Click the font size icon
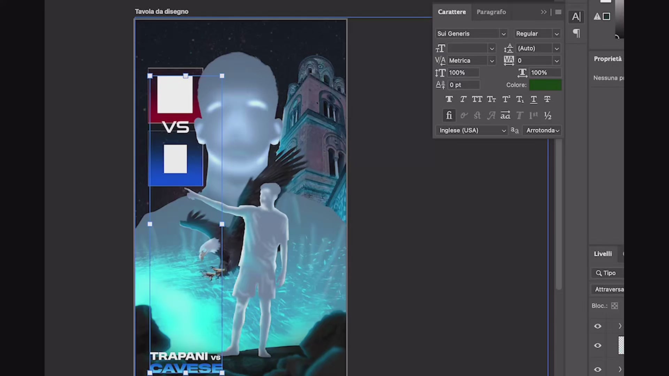The width and height of the screenshot is (669, 376). point(440,48)
